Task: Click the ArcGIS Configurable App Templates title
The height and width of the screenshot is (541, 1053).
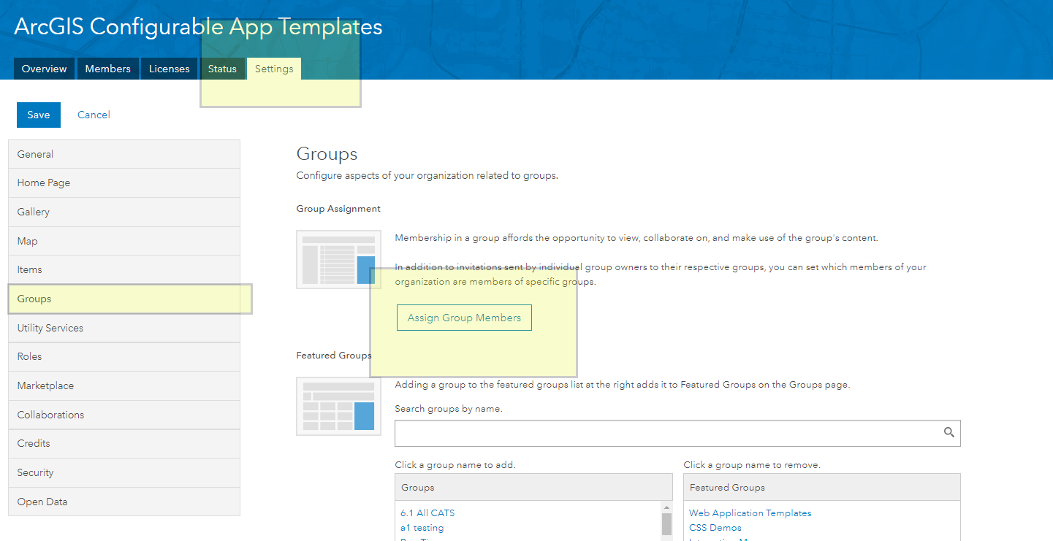Action: click(x=198, y=27)
